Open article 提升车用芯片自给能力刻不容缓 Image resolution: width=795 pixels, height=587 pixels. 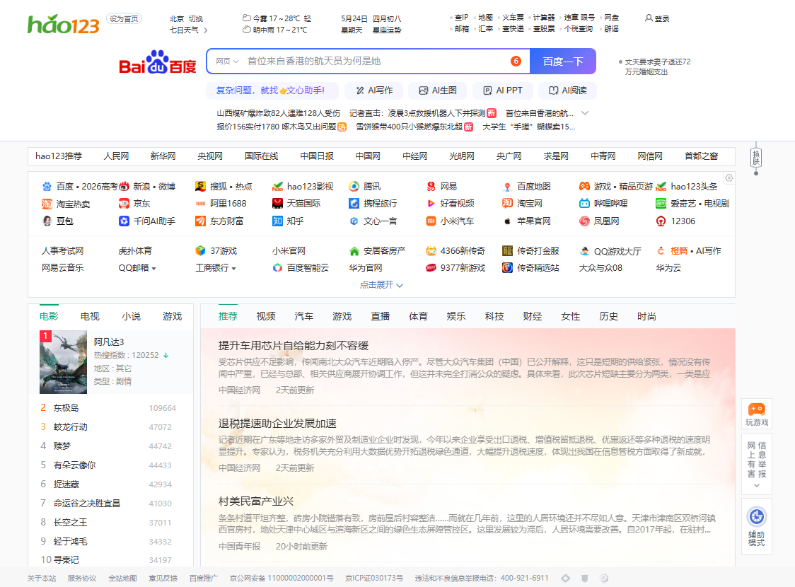pyautogui.click(x=294, y=346)
